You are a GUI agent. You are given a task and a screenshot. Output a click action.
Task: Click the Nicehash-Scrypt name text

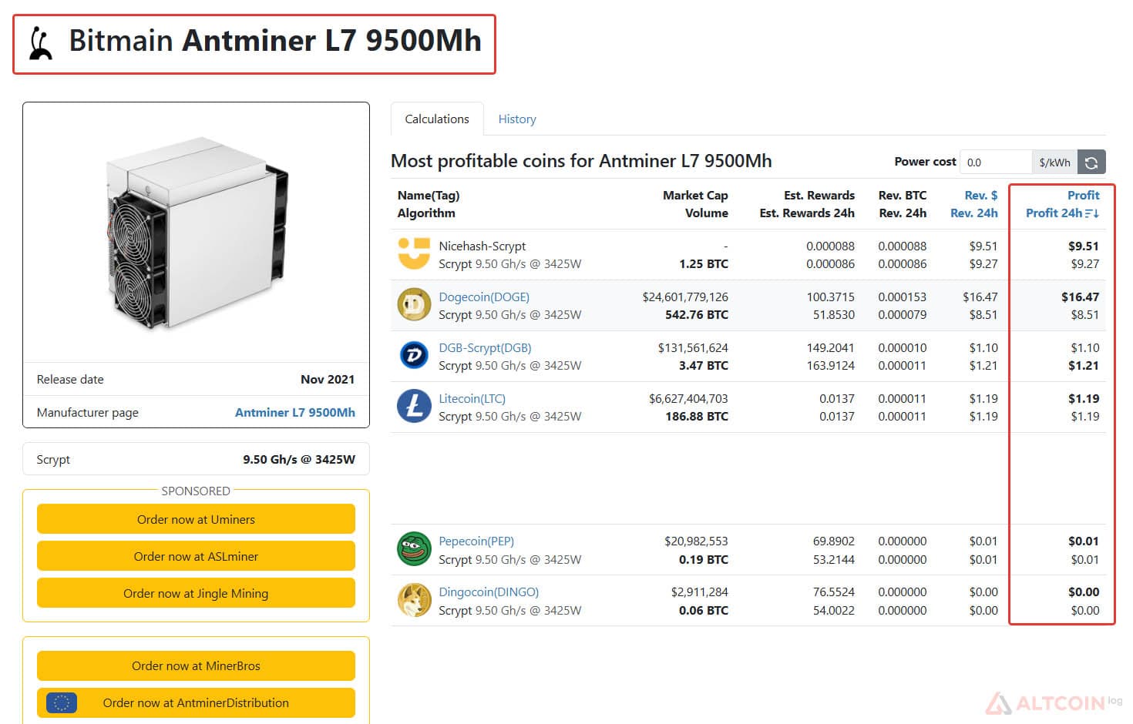pos(482,246)
